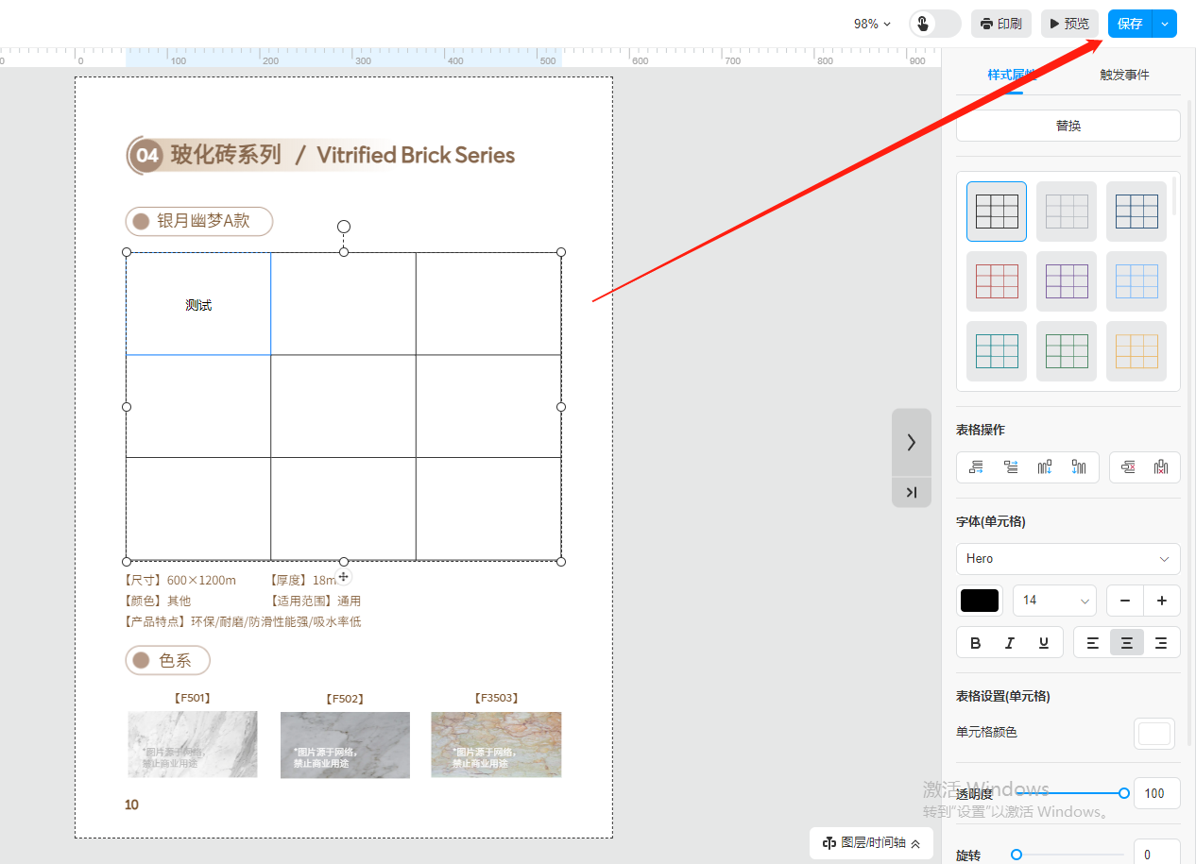Image resolution: width=1196 pixels, height=864 pixels.
Task: Open the black font color swatch
Action: pyautogui.click(x=980, y=601)
